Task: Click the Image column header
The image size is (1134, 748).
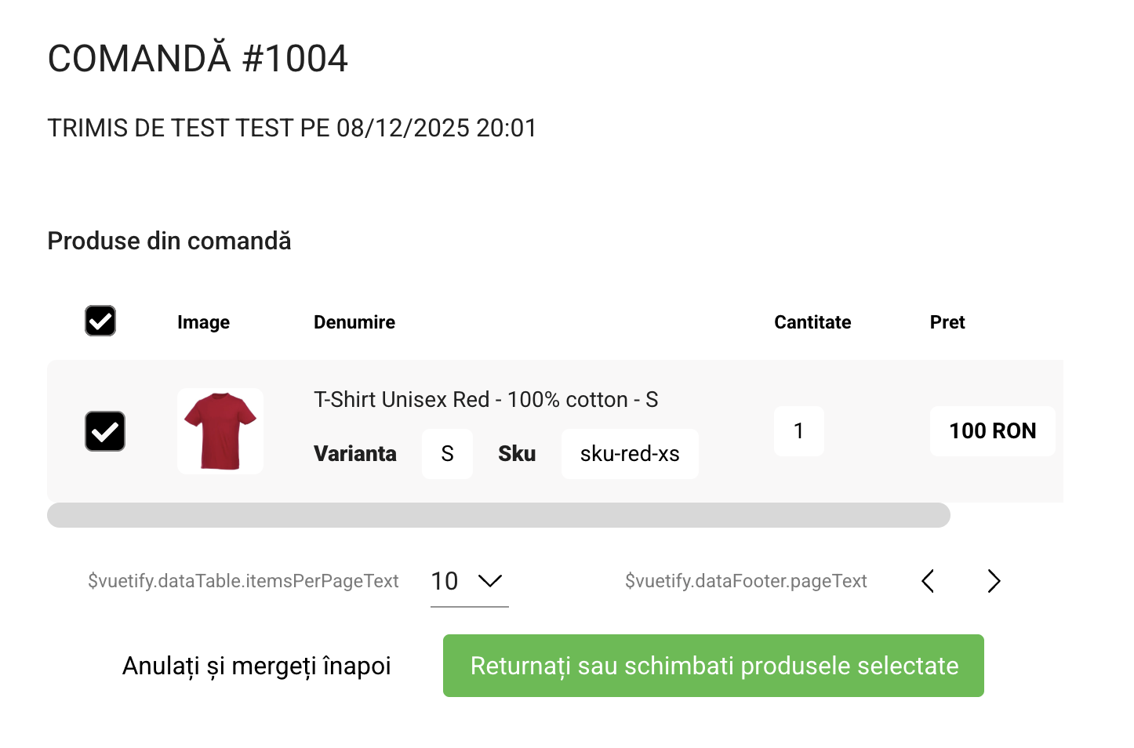Action: click(x=203, y=322)
